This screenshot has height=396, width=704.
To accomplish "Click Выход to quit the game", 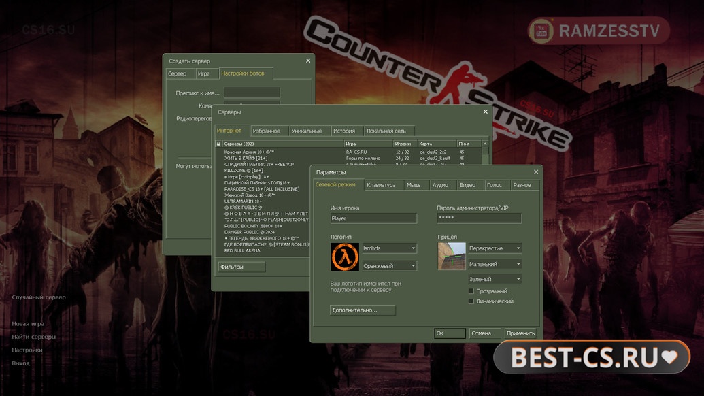I will click(20, 363).
